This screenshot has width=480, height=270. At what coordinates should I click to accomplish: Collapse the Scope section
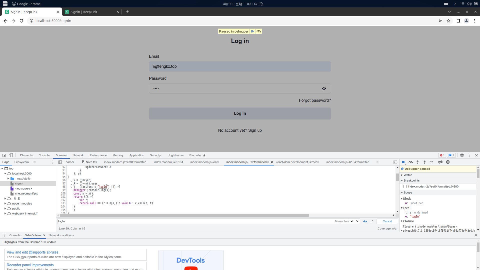tap(402, 192)
